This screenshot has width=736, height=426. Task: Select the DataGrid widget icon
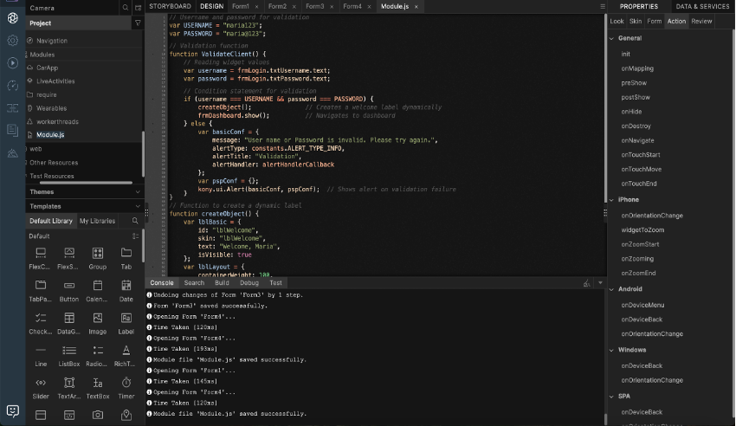tap(68, 319)
